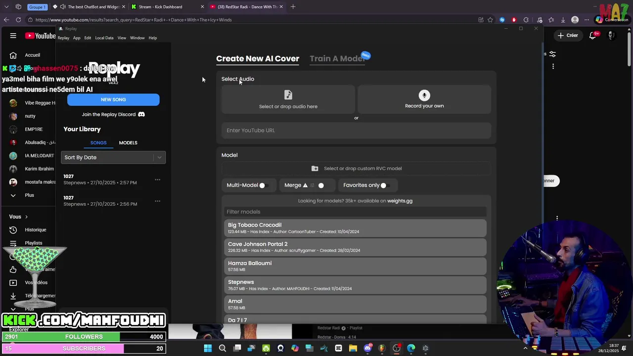Click the folder icon for custom RVC model
The height and width of the screenshot is (356, 633).
[315, 169]
